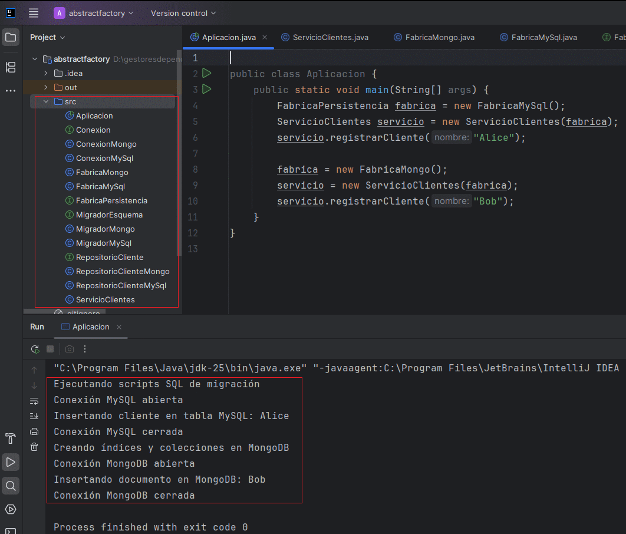The width and height of the screenshot is (626, 534).
Task: Open the hamburger main menu icon
Action: (x=34, y=13)
